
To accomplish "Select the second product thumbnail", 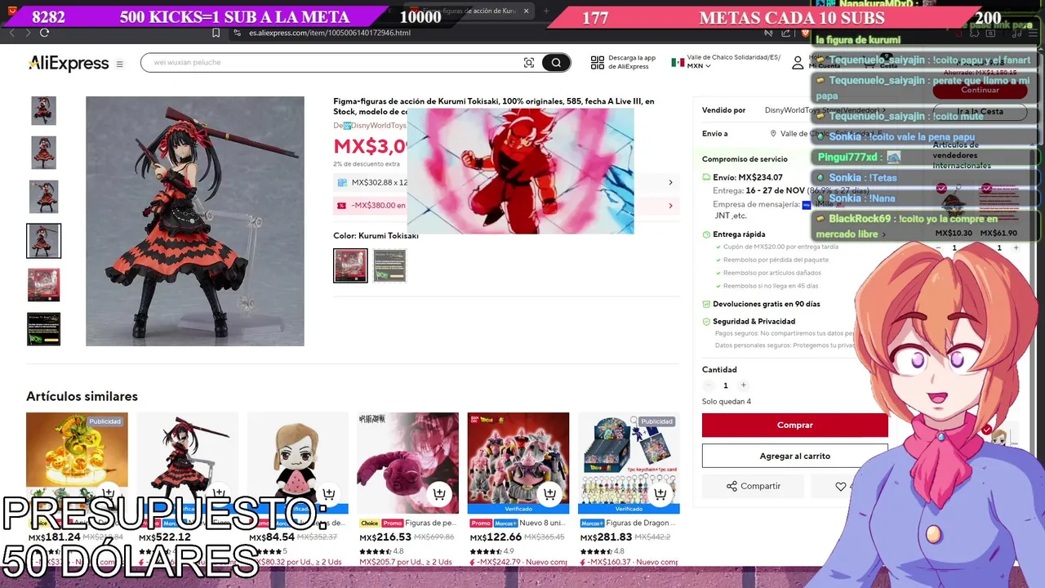I will coord(43,153).
